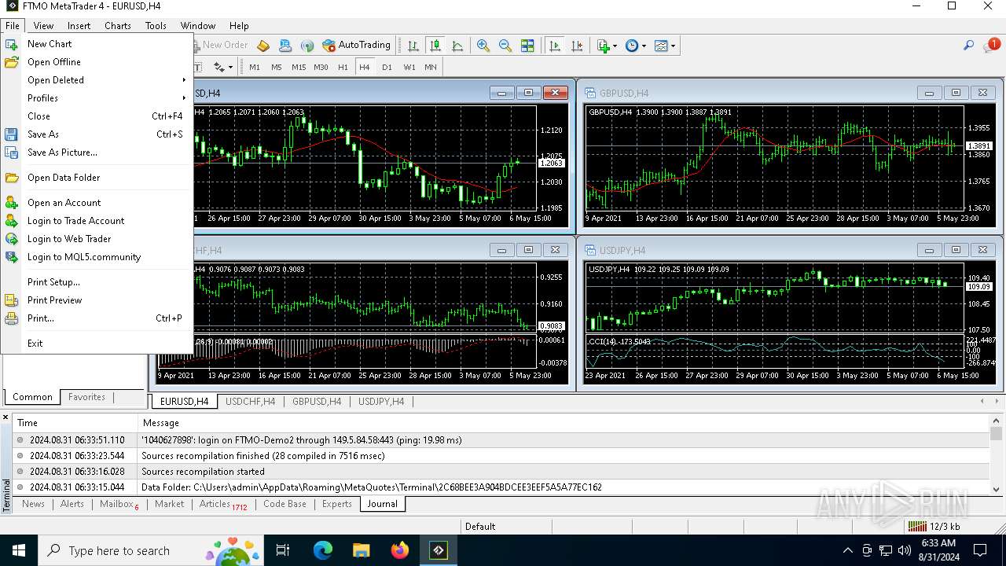This screenshot has height=566, width=1006.
Task: Open the Articles terminal tab
Action: pos(222,504)
